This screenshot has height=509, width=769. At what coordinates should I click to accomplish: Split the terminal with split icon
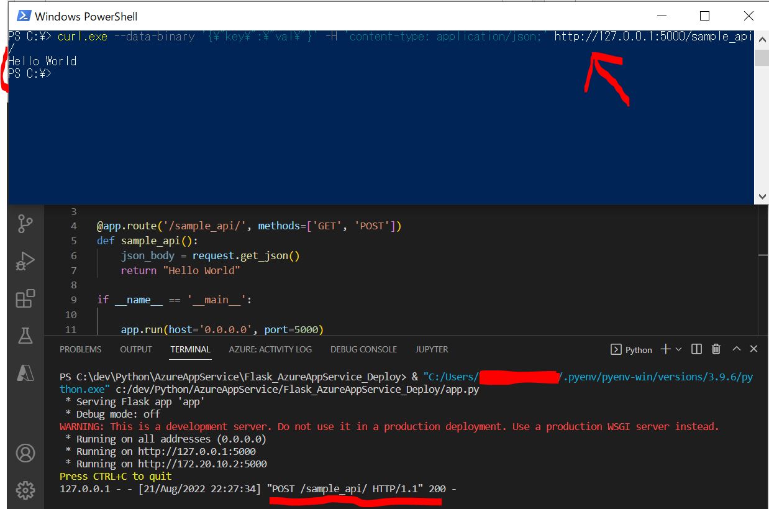[696, 349]
